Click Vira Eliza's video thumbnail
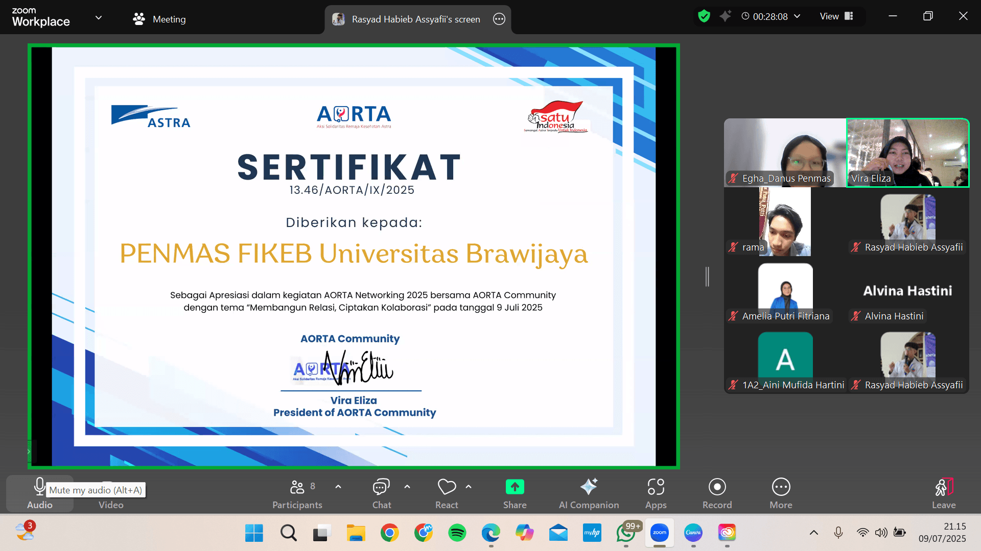 (x=907, y=153)
